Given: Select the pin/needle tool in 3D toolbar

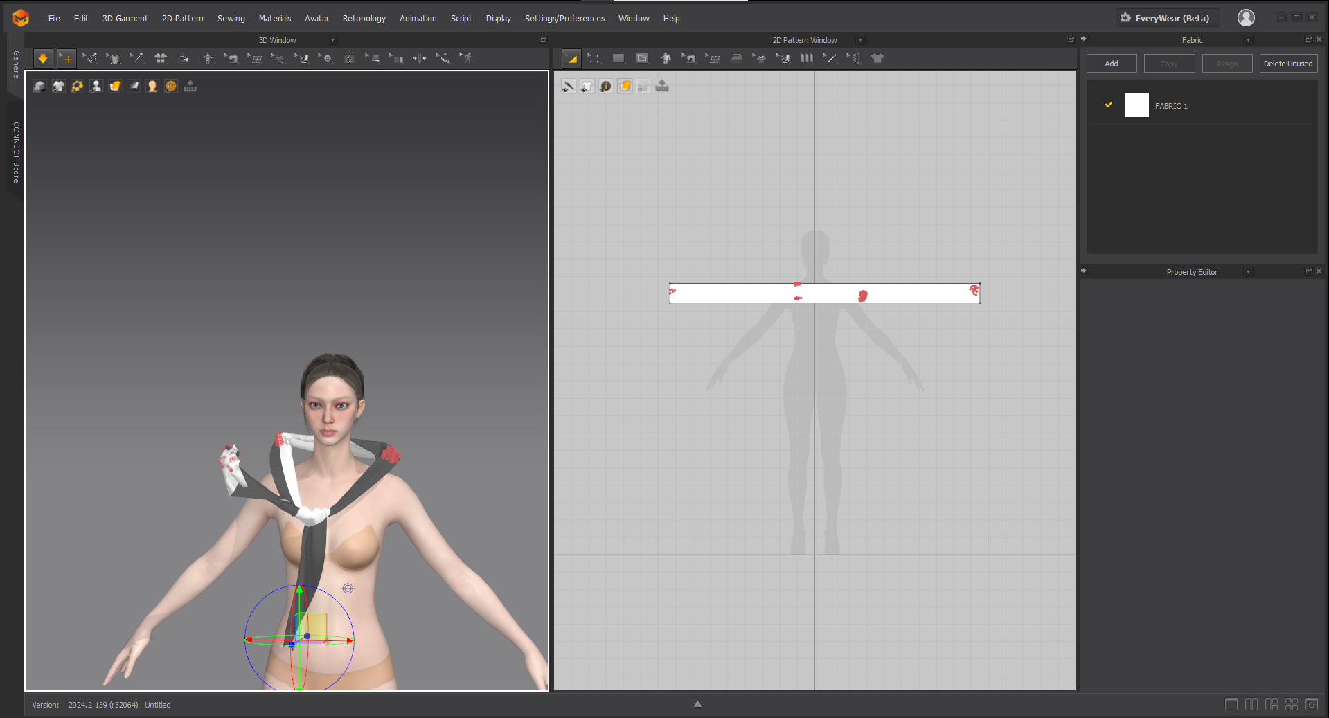Looking at the screenshot, I should (x=137, y=59).
